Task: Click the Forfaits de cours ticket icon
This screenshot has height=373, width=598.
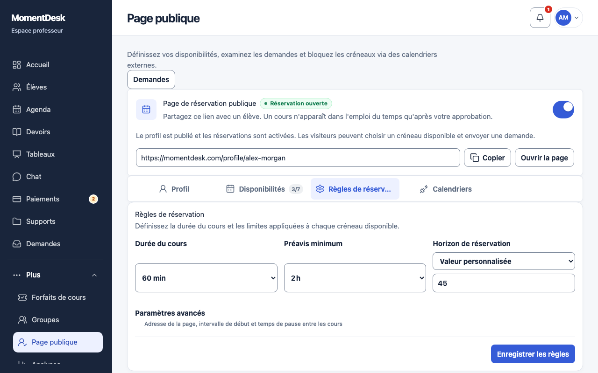Action: (x=22, y=297)
